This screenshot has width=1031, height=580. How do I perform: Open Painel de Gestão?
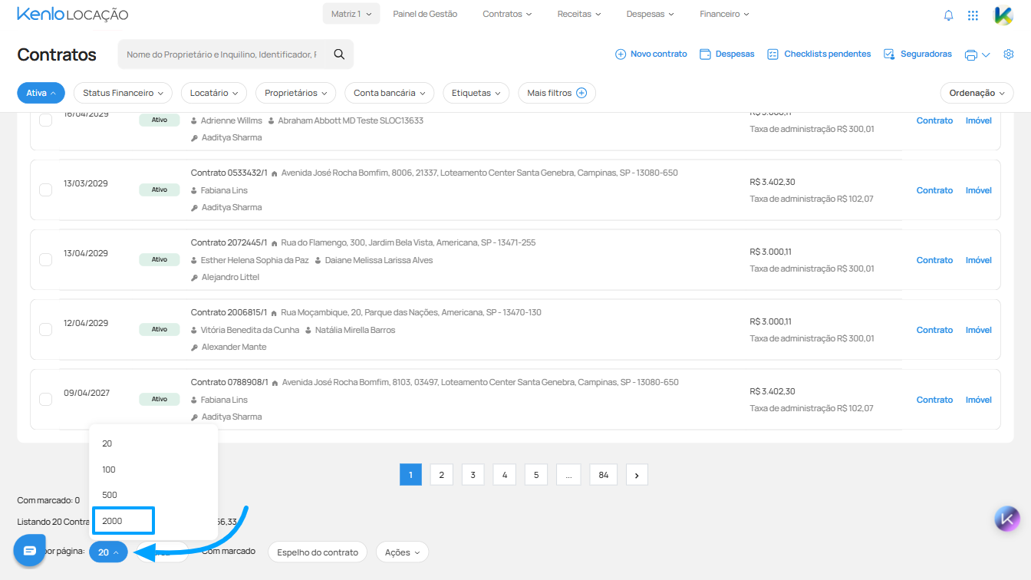pos(425,14)
